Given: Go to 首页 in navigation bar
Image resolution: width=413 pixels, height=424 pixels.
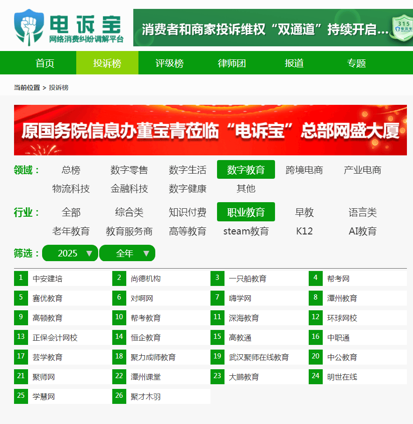Looking at the screenshot, I should (x=45, y=63).
